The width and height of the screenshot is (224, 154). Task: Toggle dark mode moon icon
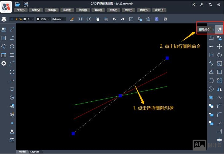coord(219,5)
